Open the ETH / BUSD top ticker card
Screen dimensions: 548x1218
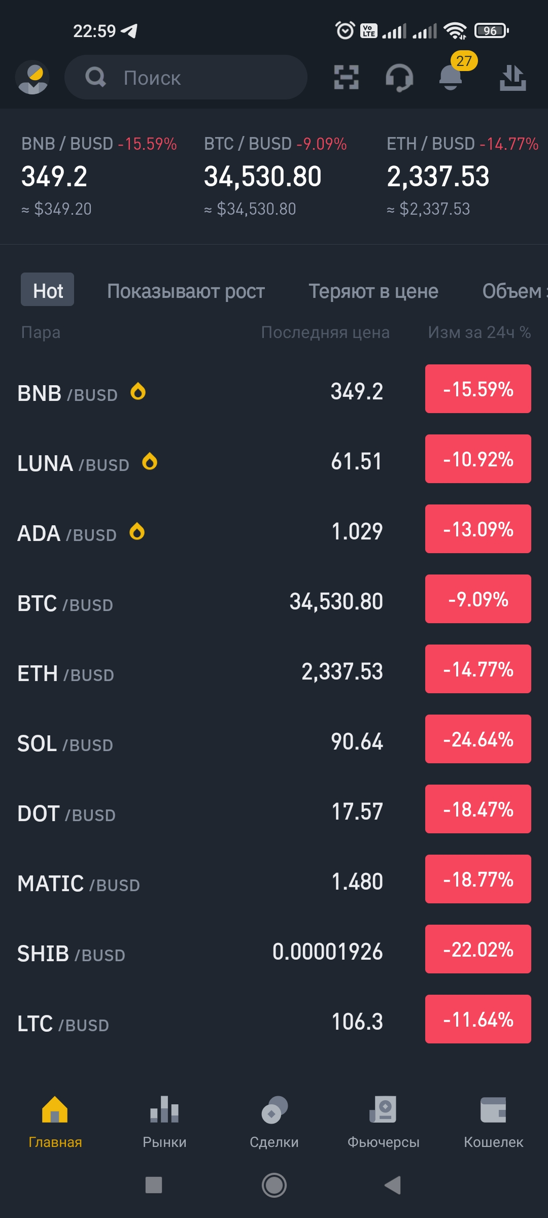pos(462,176)
